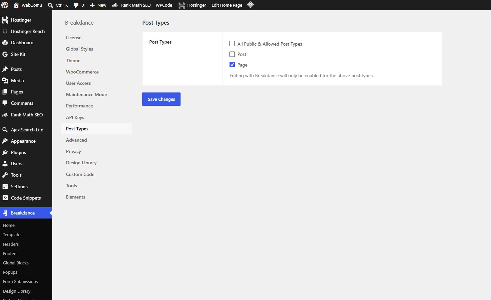Go to Breakdance Footers
The width and height of the screenshot is (491, 300).
tap(10, 253)
